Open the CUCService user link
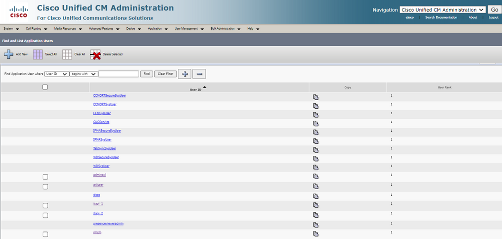502x239 pixels. coord(101,122)
